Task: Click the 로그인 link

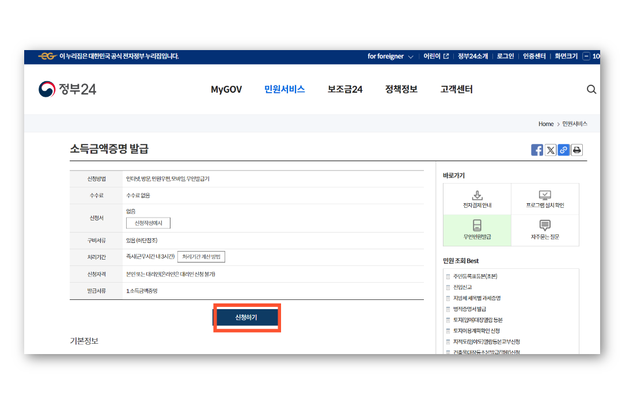Action: 506,56
